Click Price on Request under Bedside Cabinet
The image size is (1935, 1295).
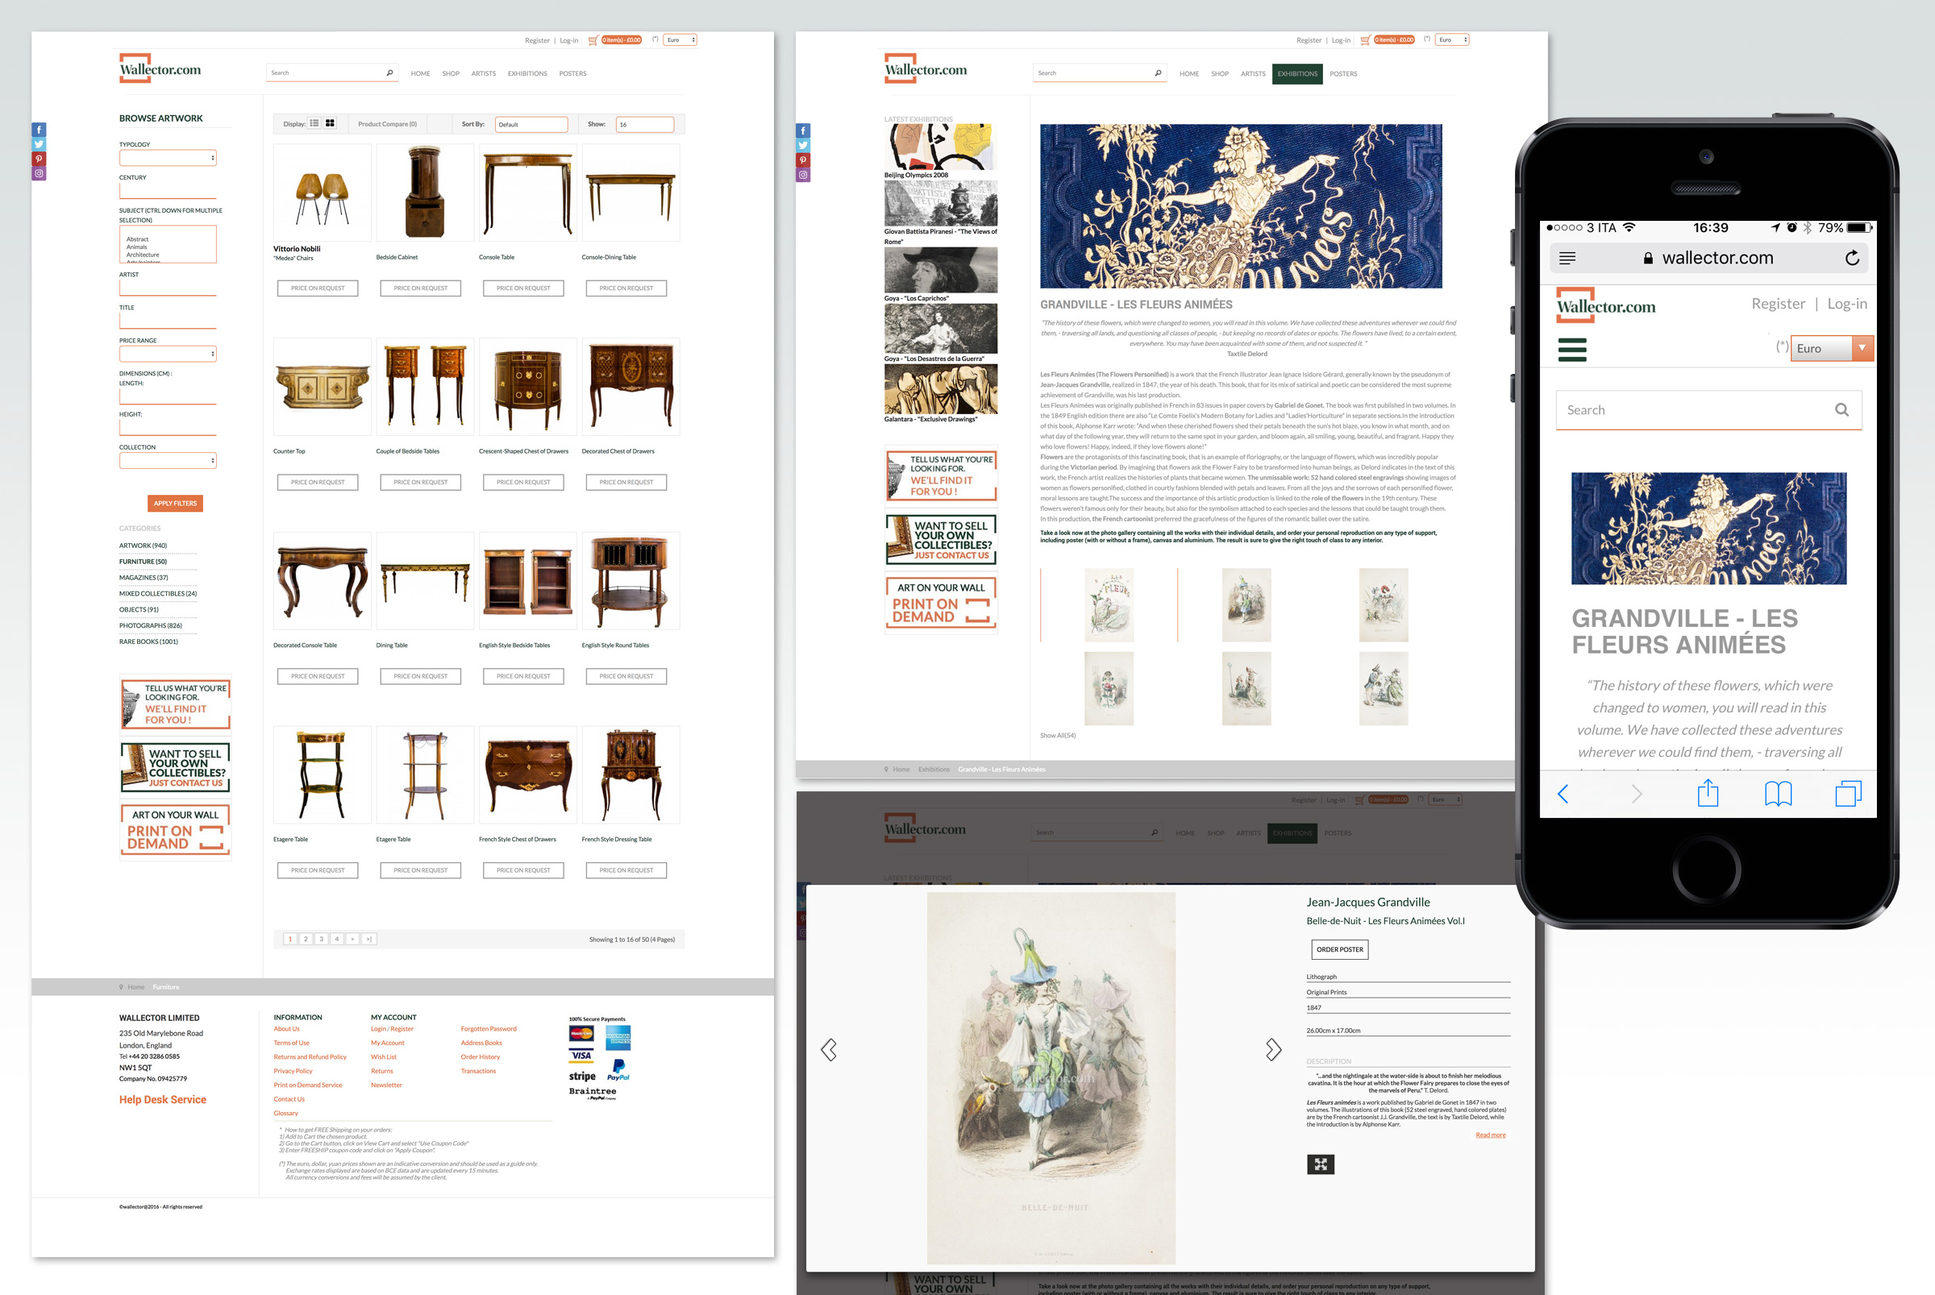click(x=421, y=288)
